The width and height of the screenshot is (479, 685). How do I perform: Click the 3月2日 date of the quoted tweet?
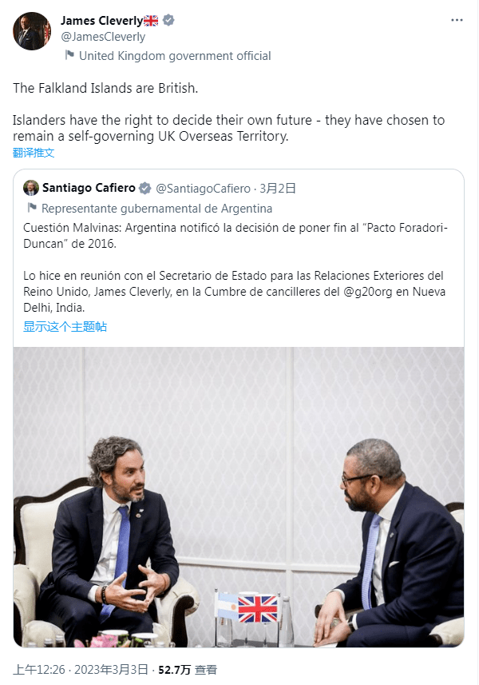pos(278,189)
